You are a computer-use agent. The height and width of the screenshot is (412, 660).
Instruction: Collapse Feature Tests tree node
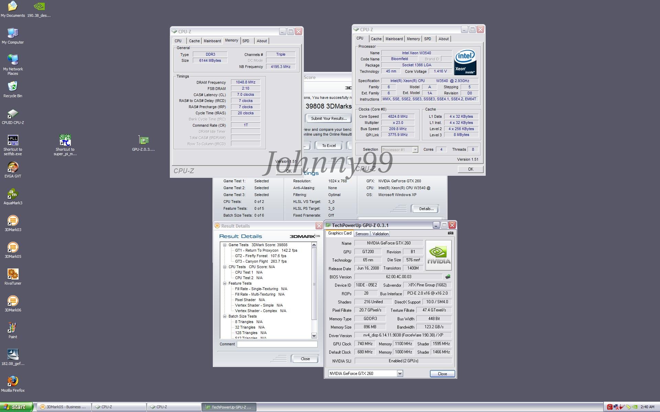[225, 284]
